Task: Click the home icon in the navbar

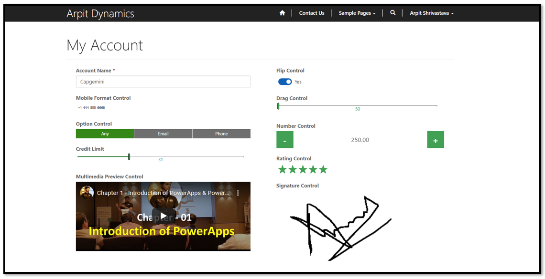Action: point(282,13)
